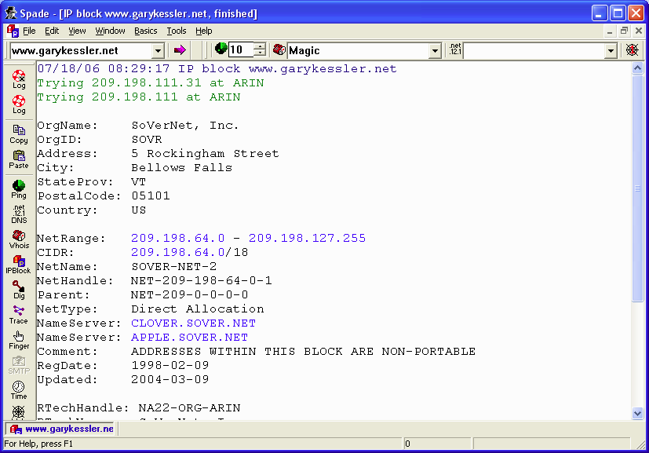Click the text "NA22-ORG-ARIN"
Viewport: 649px width, 453px height.
coord(189,407)
